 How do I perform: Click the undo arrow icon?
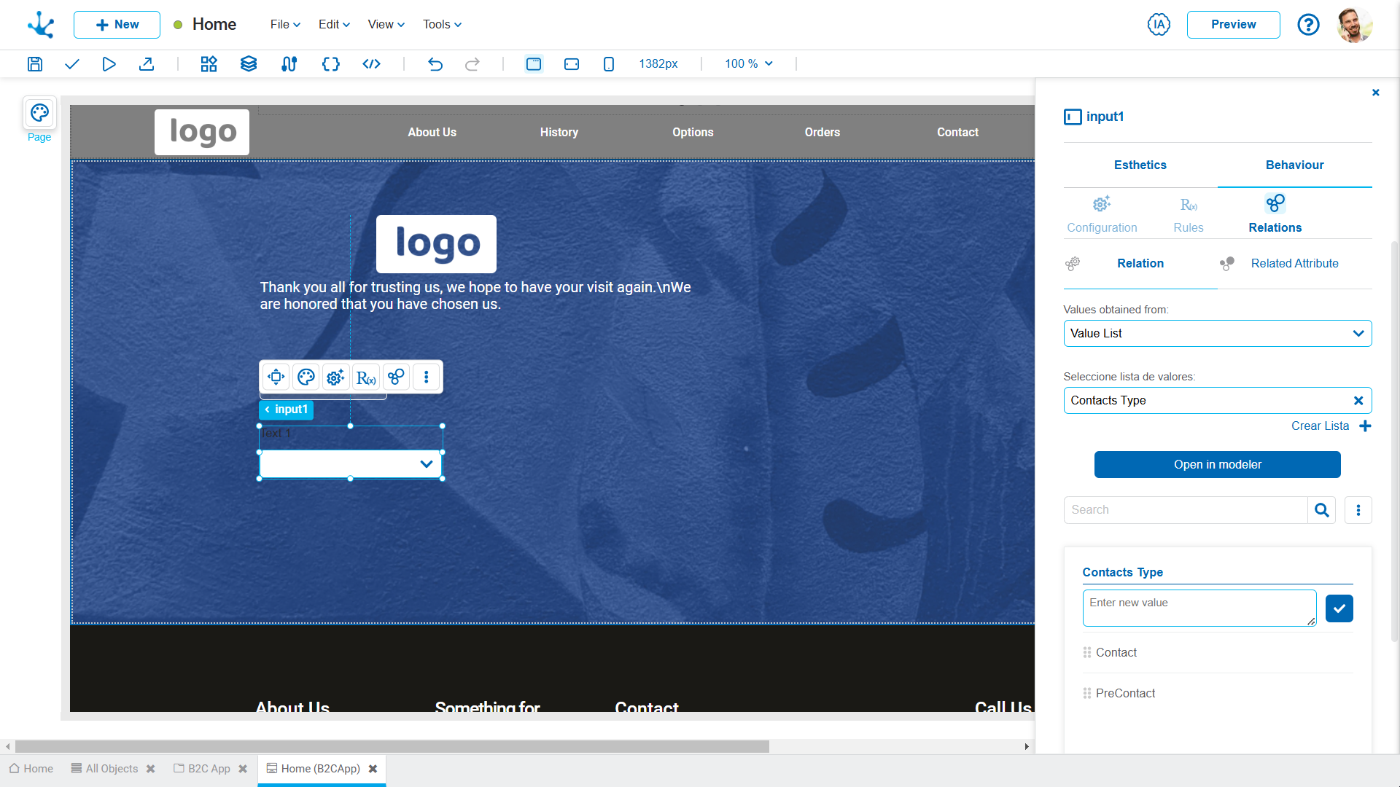click(435, 64)
